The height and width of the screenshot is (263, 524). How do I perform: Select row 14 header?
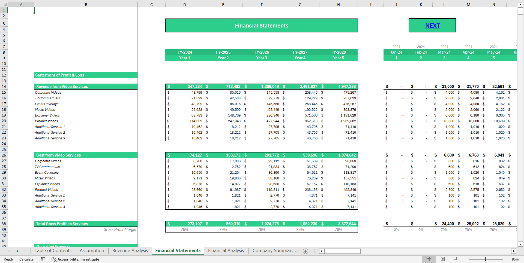pyautogui.click(x=4, y=87)
